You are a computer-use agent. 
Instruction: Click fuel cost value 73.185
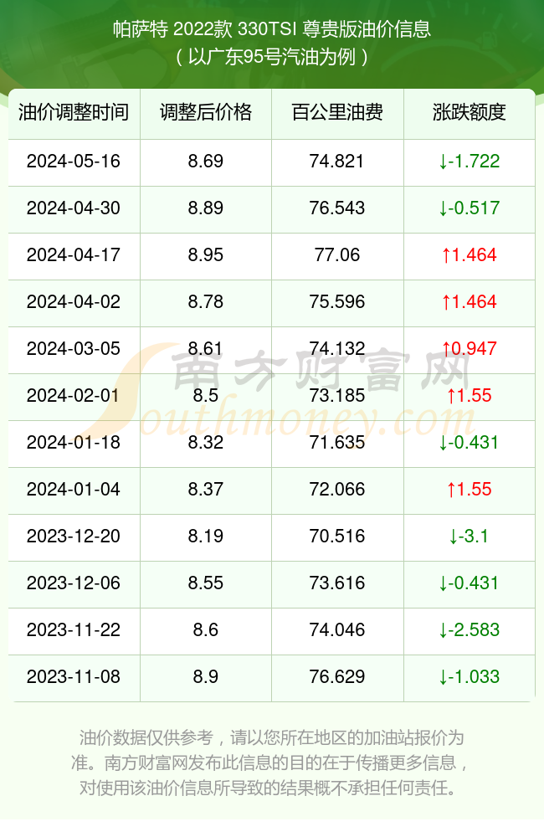[x=337, y=396]
